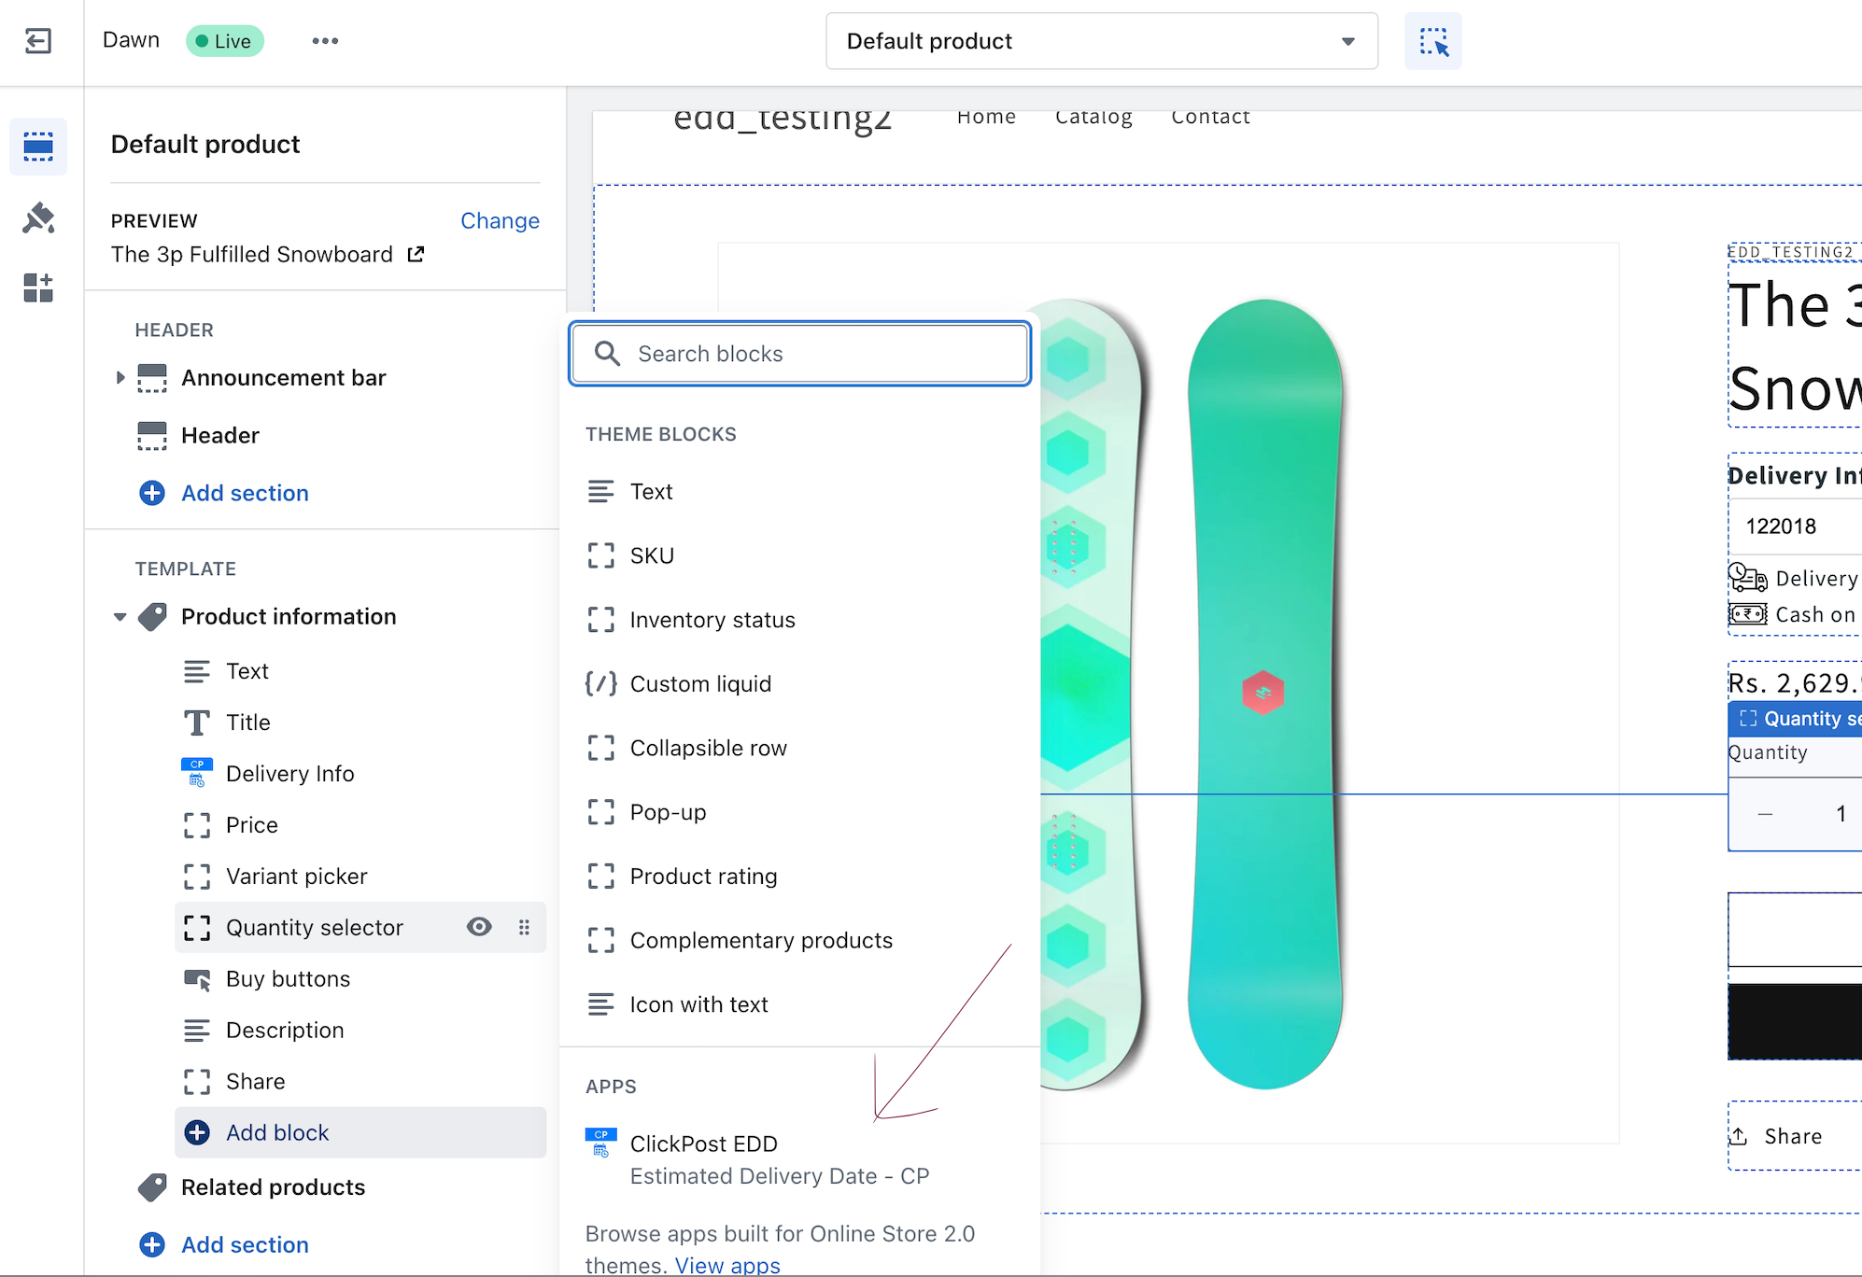Click the View apps link
The width and height of the screenshot is (1862, 1277).
(727, 1265)
